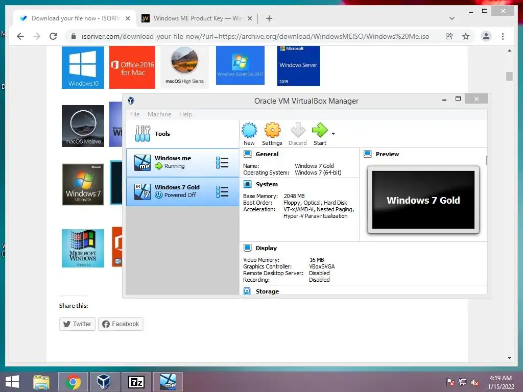Viewport: 523px width, 392px height.
Task: Select the Windows me virtual machine
Action: (182, 163)
